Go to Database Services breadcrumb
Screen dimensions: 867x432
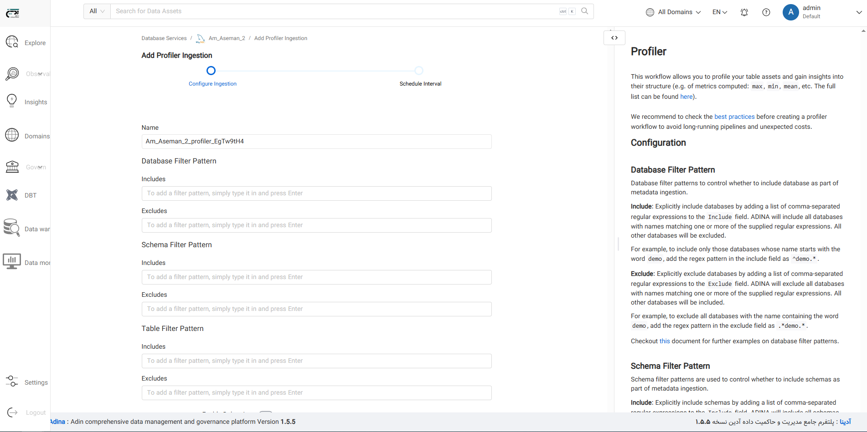tap(164, 38)
